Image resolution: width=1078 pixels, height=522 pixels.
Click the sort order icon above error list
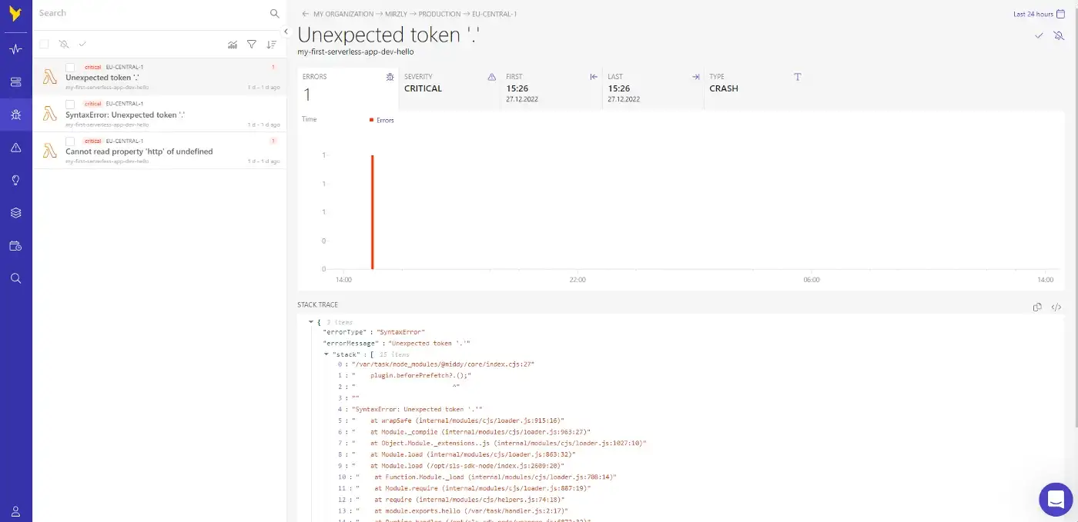[x=271, y=45]
